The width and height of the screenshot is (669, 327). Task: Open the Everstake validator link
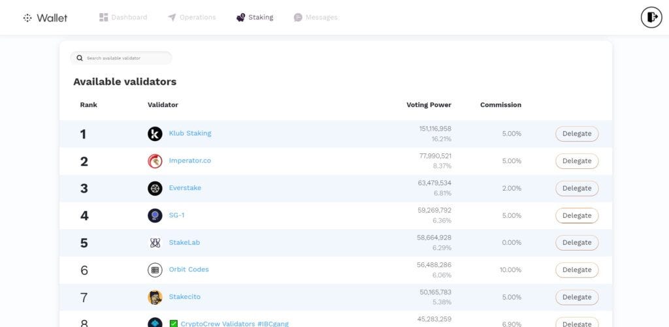click(x=185, y=187)
